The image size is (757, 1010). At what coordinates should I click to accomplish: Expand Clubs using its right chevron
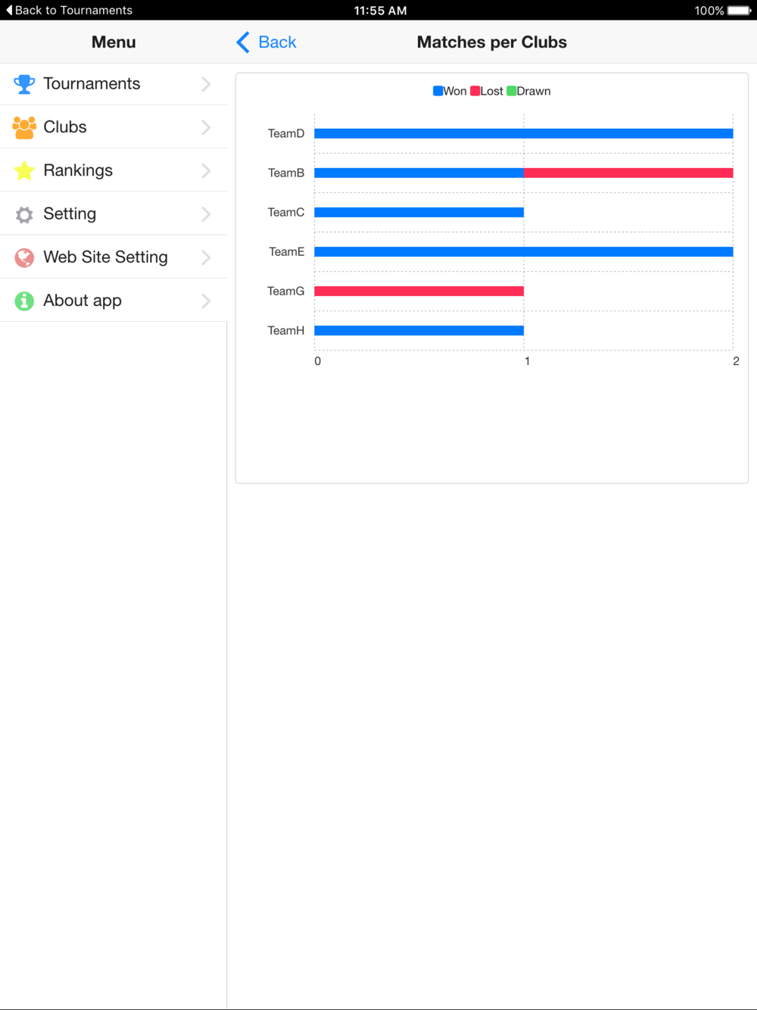click(206, 127)
